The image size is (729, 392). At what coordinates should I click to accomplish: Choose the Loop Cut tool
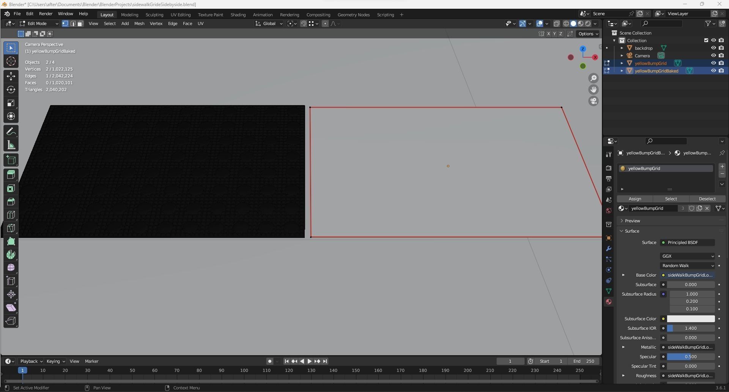click(11, 215)
